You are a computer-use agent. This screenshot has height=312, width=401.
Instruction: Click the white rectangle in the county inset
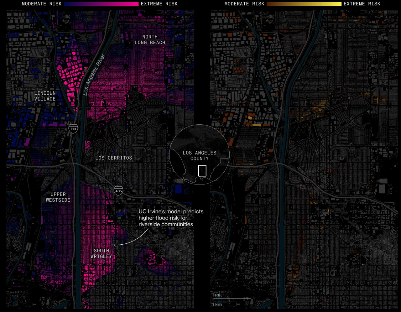pyautogui.click(x=202, y=171)
